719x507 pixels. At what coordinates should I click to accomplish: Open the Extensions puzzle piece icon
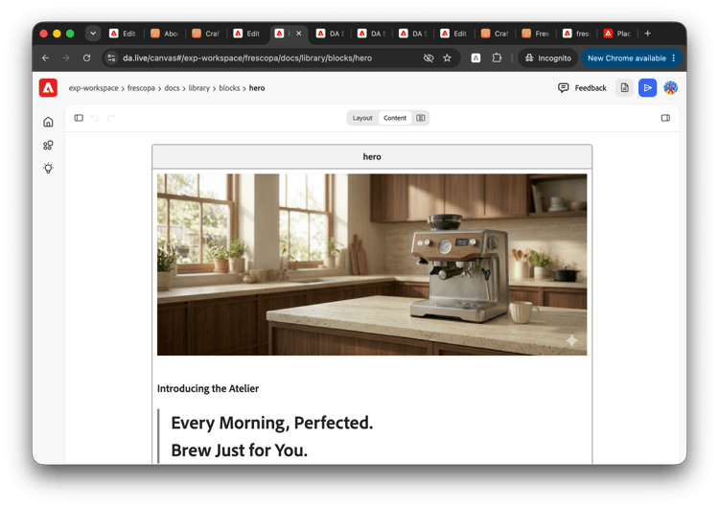click(497, 58)
